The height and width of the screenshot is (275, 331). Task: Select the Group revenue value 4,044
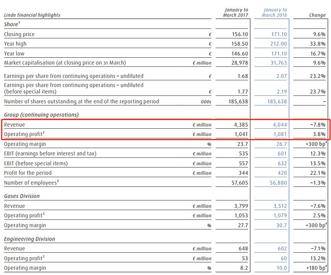pyautogui.click(x=280, y=125)
